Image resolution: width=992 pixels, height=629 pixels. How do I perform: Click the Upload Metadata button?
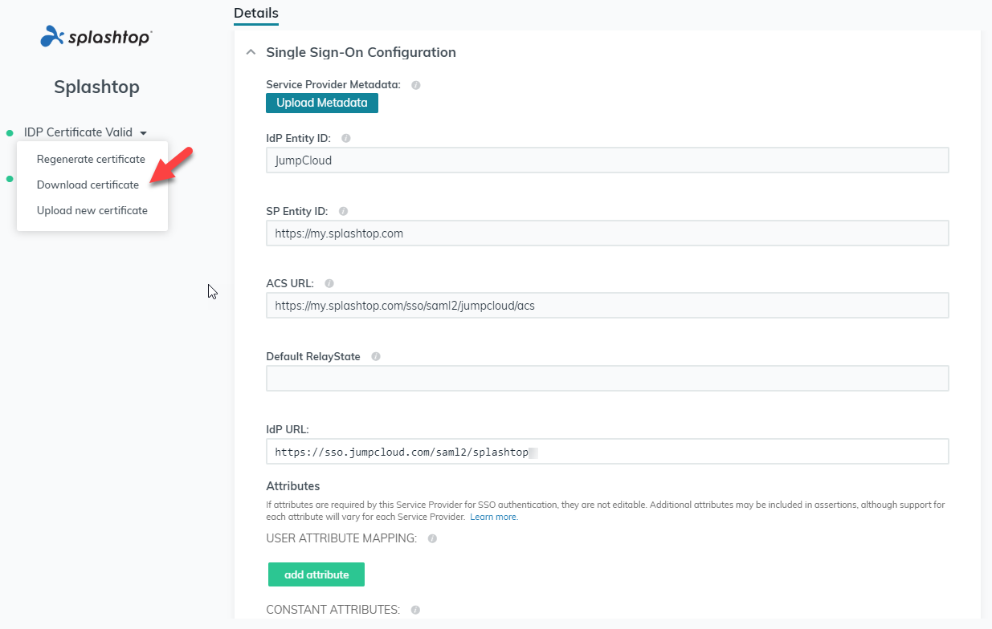[322, 103]
